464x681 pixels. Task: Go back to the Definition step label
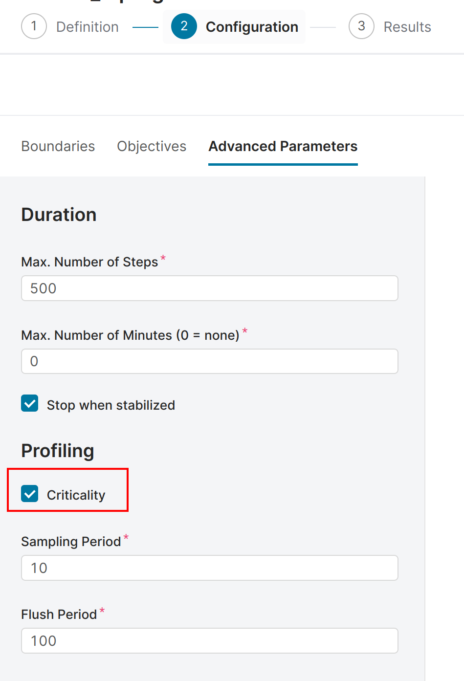[88, 27]
